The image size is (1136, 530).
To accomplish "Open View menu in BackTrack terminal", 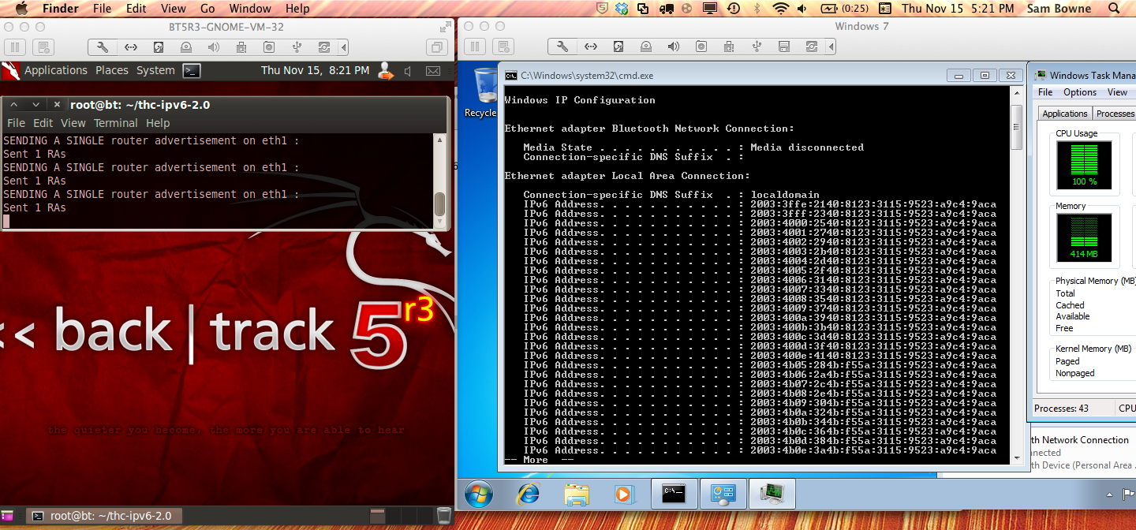I will [x=73, y=123].
